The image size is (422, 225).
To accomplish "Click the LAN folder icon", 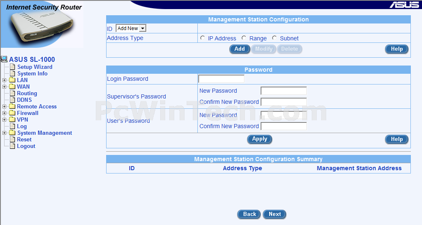I will [x=12, y=80].
